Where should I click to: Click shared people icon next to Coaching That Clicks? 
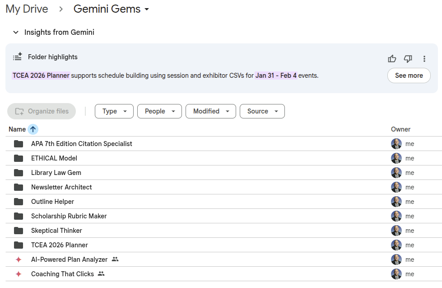tap(101, 274)
